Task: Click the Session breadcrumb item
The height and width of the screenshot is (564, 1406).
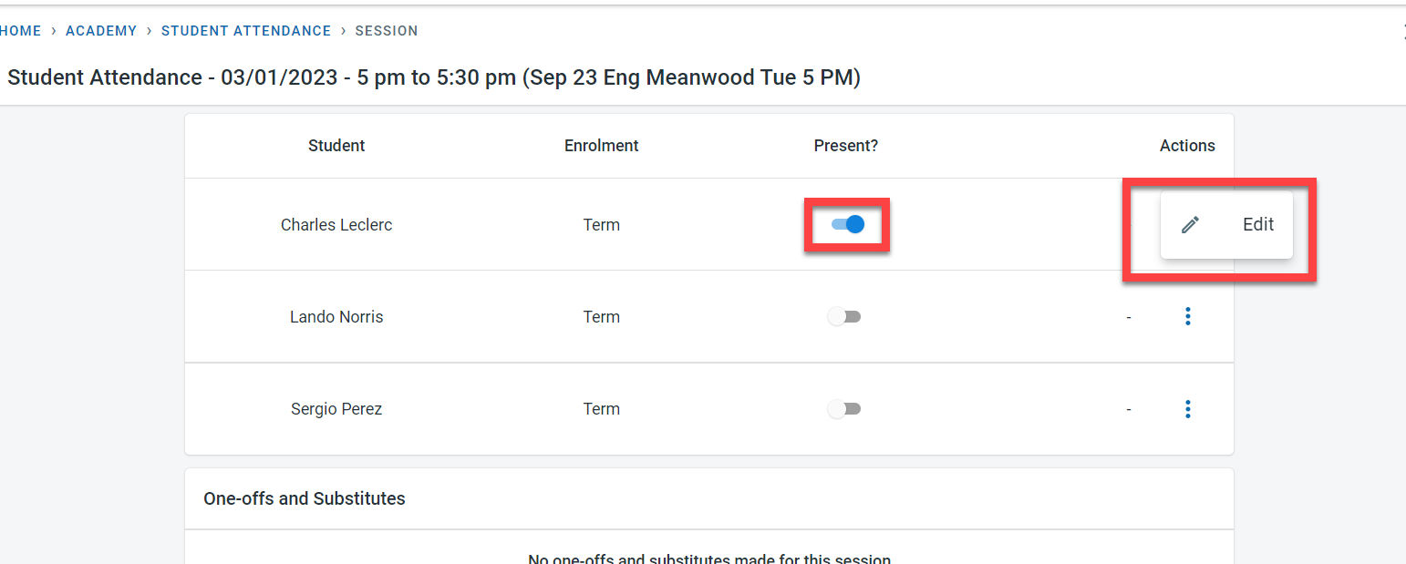Action: (x=387, y=31)
